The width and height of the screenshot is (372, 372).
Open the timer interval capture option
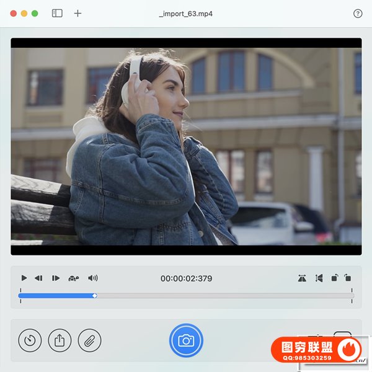[30, 340]
